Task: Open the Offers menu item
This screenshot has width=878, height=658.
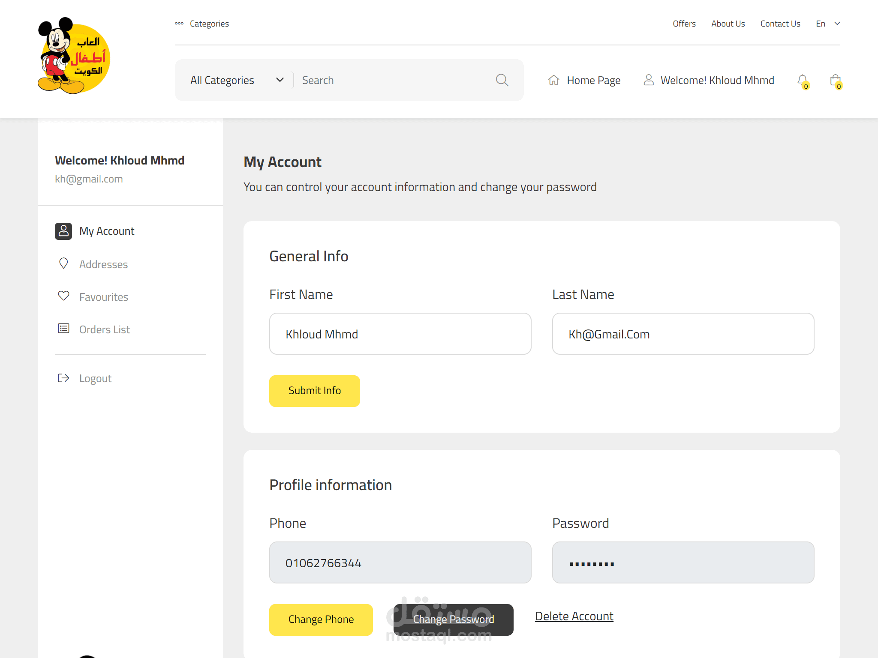Action: [684, 24]
